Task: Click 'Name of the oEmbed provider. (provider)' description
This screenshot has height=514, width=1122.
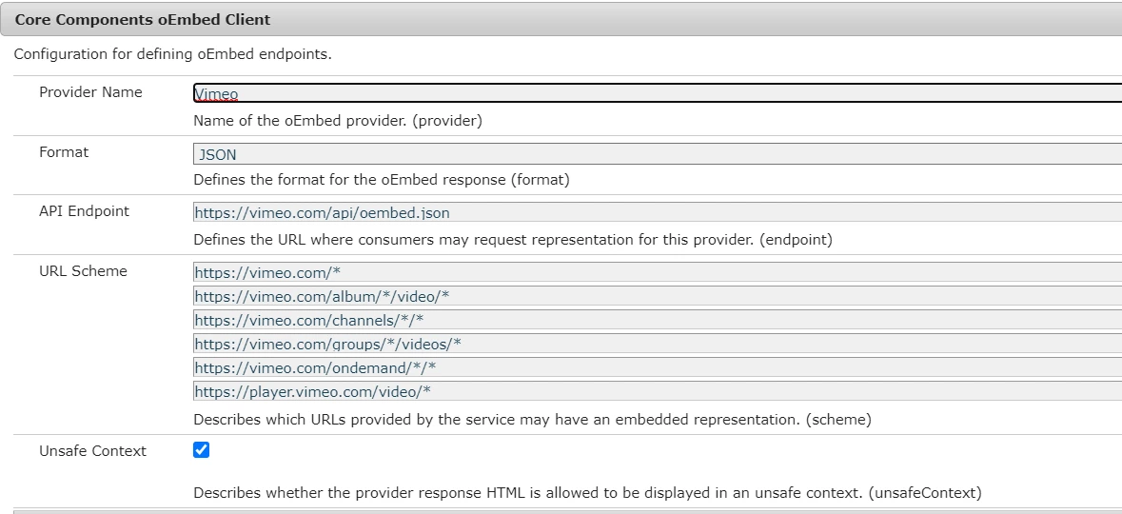Action: click(x=338, y=121)
